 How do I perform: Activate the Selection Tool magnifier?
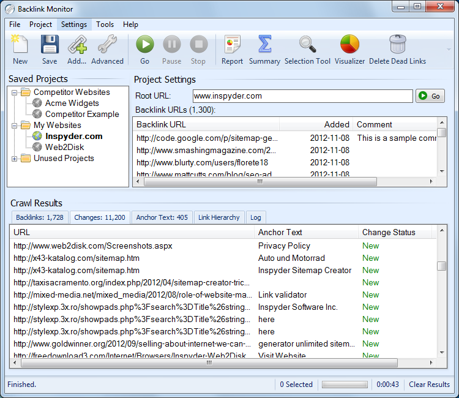coord(307,49)
